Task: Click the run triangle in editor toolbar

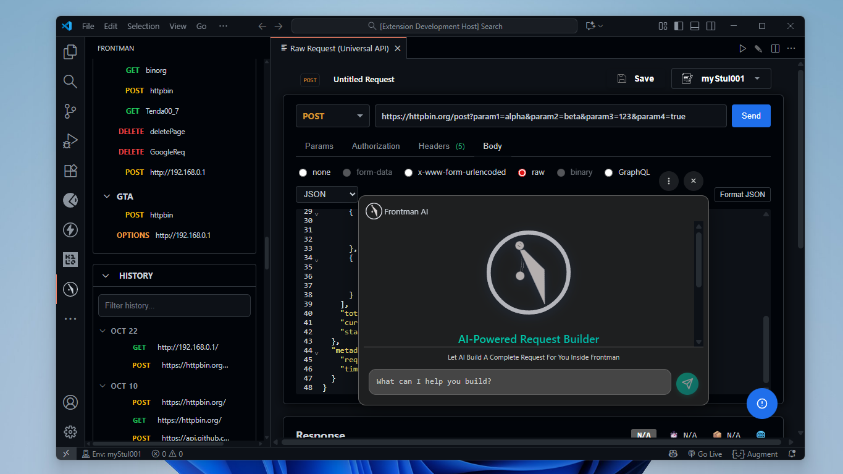Action: point(743,48)
